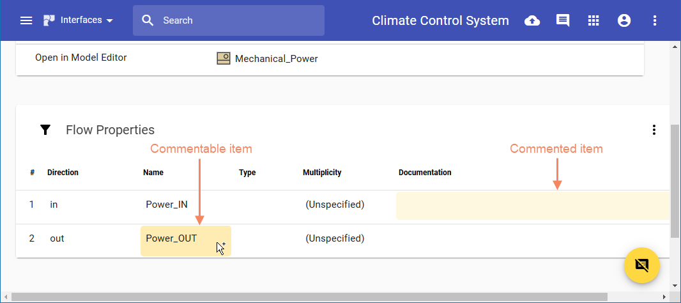Click the Interfaces app icon

[x=49, y=20]
